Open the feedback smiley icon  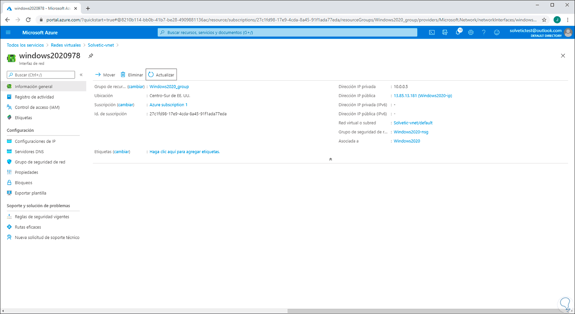point(497,33)
